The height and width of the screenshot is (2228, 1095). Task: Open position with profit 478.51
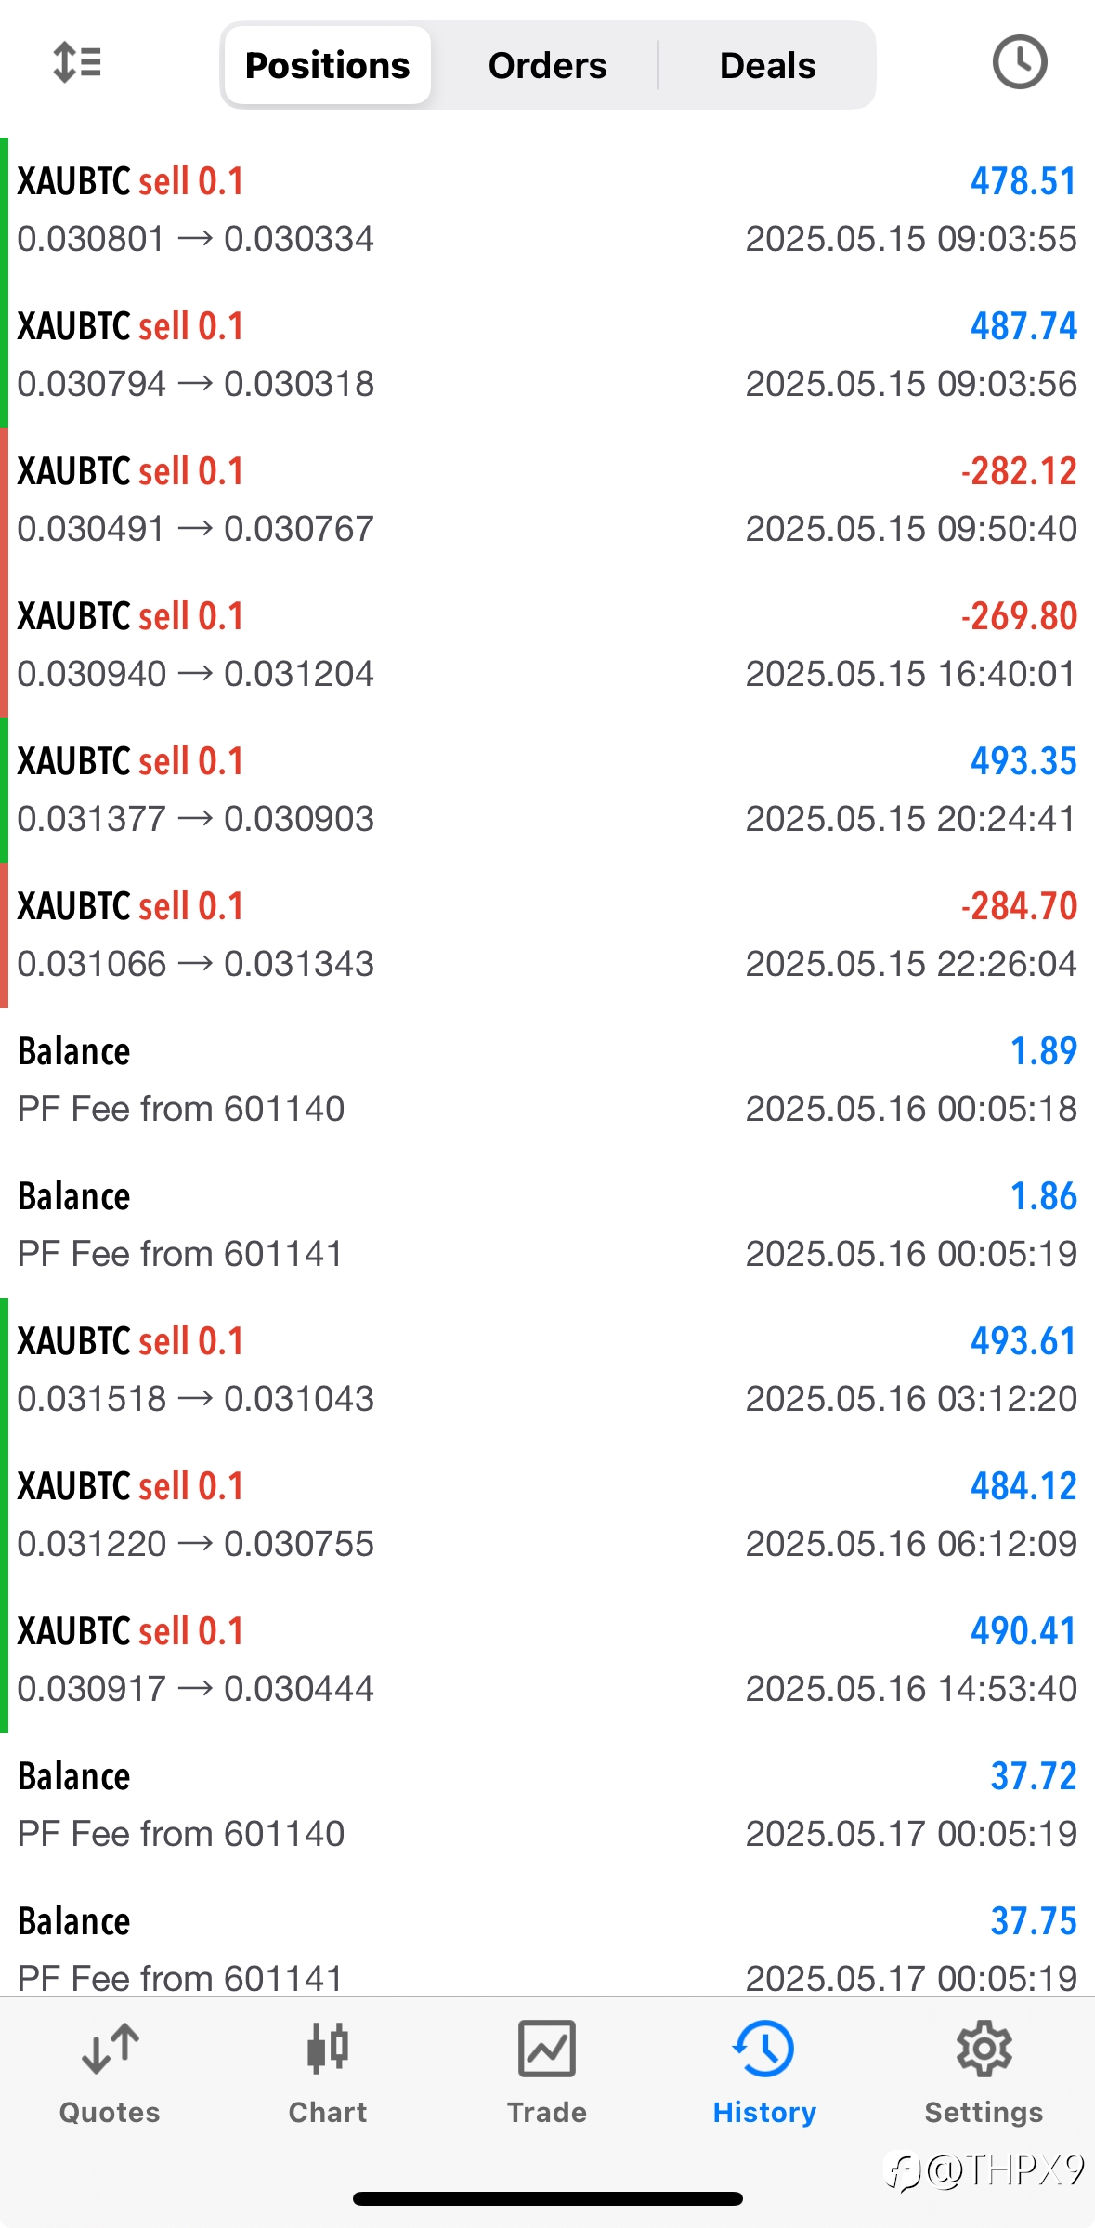pyautogui.click(x=547, y=210)
